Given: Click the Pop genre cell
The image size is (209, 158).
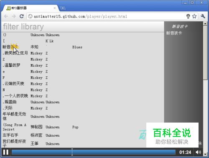Looking at the screenshot, I should (75, 127).
